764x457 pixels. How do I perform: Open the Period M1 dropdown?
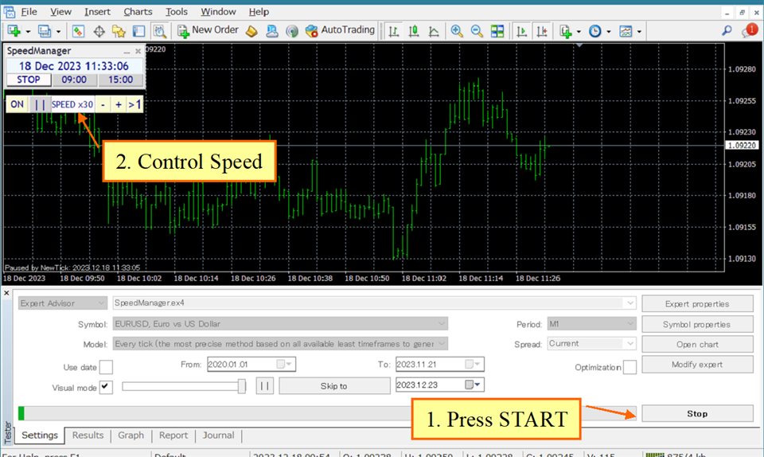point(630,323)
